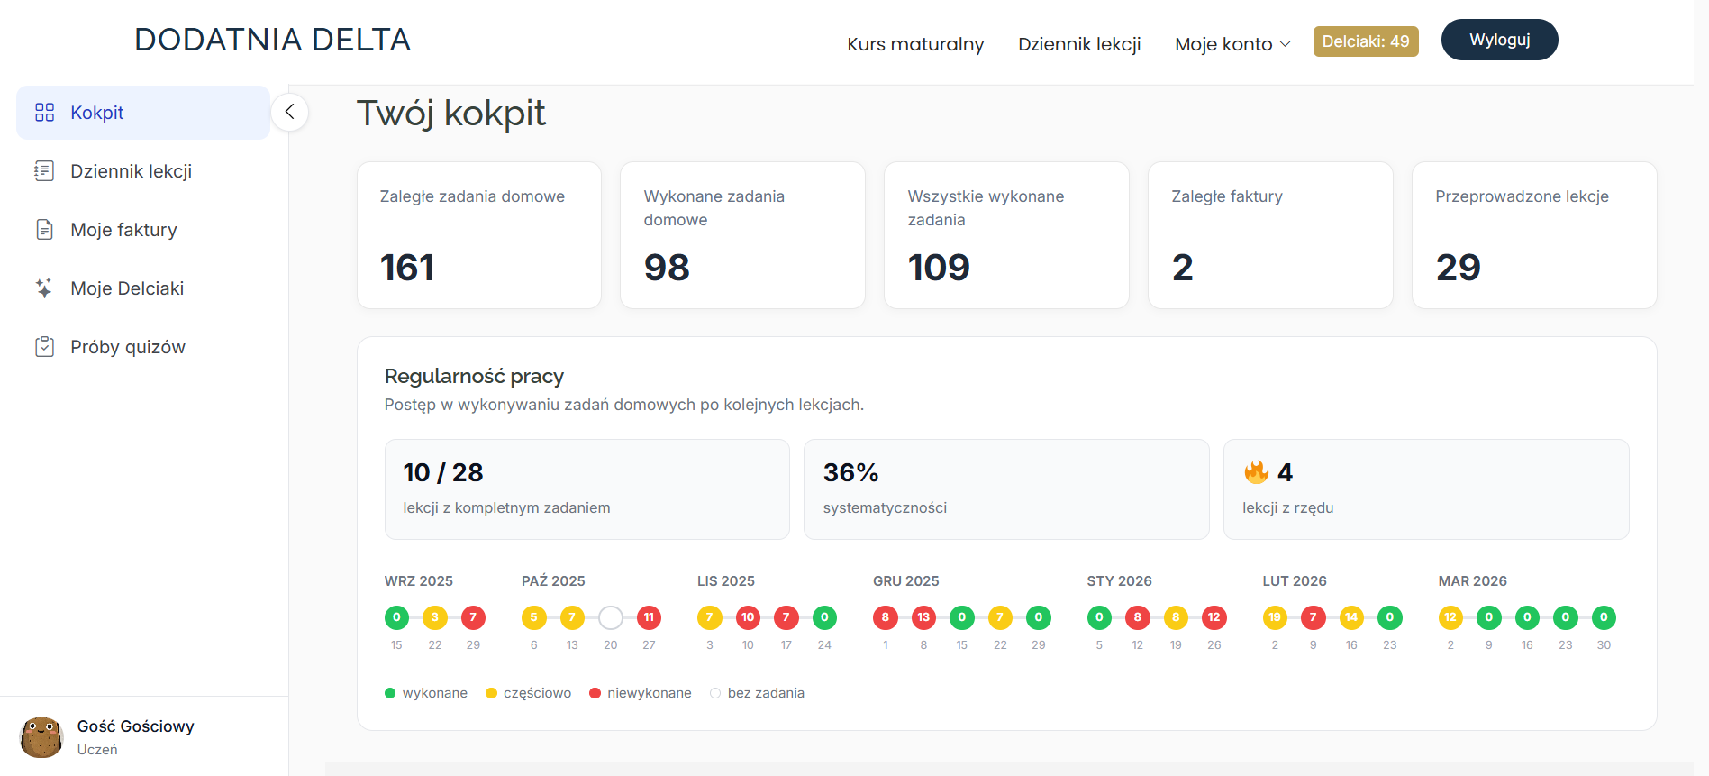Select the Próby quizów clipboard icon
The width and height of the screenshot is (1709, 776).
pos(44,347)
